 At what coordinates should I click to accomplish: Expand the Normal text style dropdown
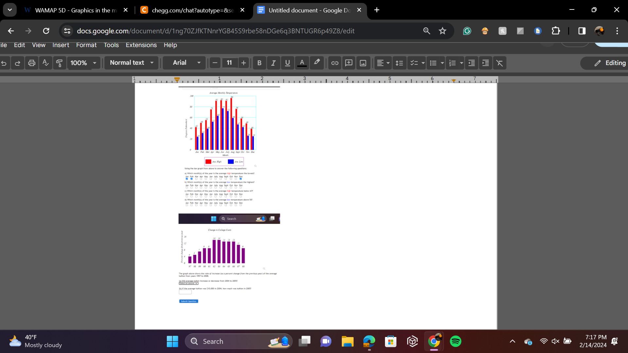(x=131, y=62)
